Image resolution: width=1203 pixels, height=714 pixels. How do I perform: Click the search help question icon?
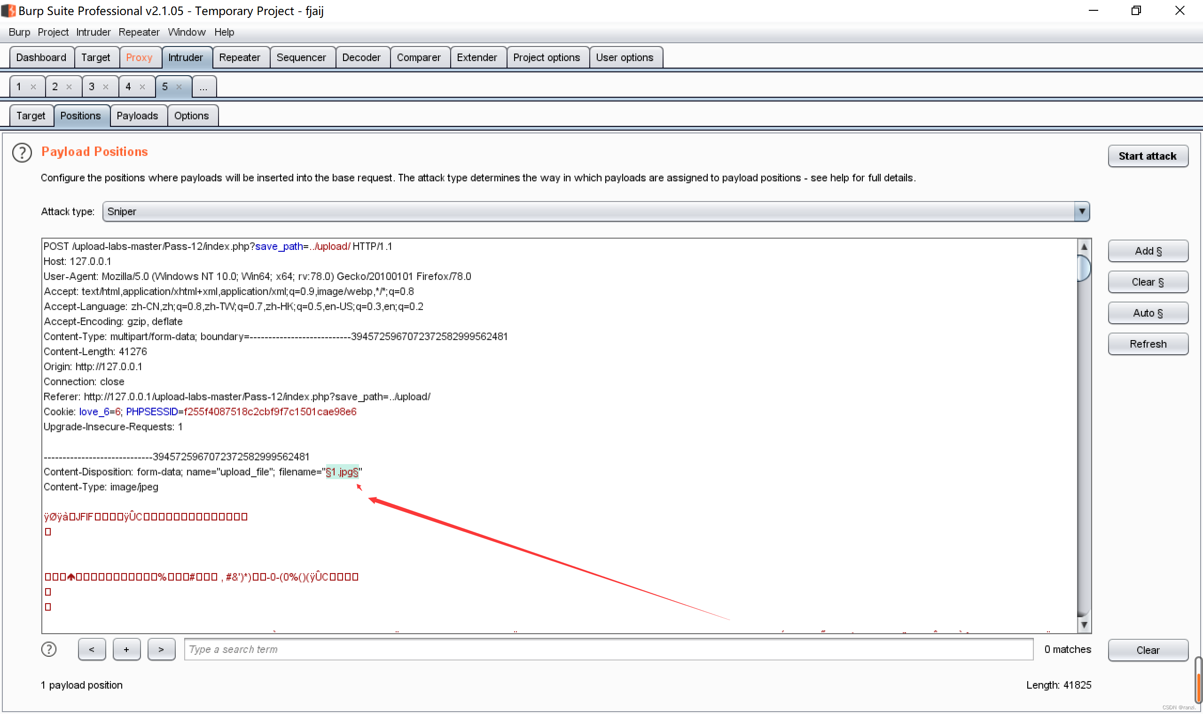point(48,649)
